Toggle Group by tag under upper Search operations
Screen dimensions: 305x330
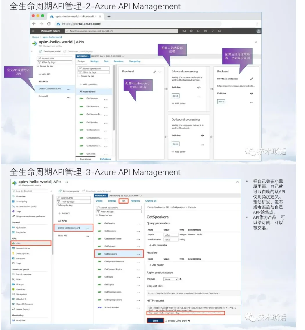pos(79,76)
